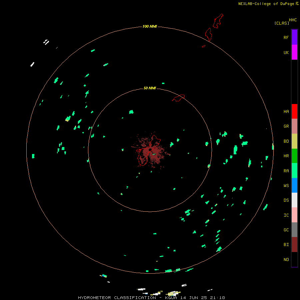Click the small red island outline on the 50 NMI ring

pos(178,98)
